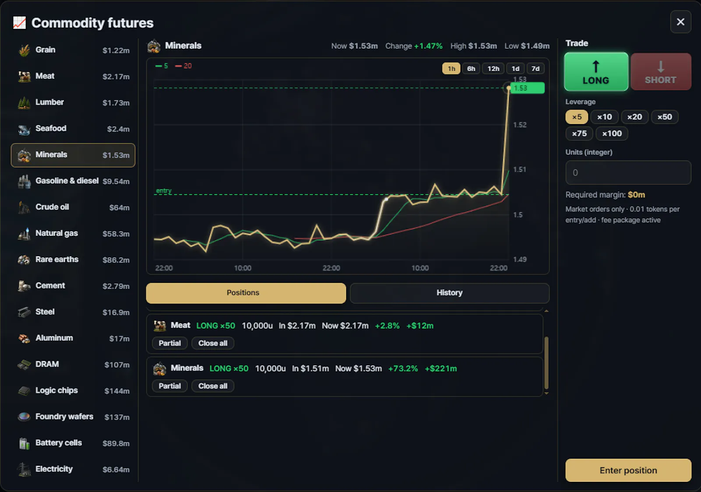Click the Rare earths icon
This screenshot has width=701, height=492.
(24, 260)
